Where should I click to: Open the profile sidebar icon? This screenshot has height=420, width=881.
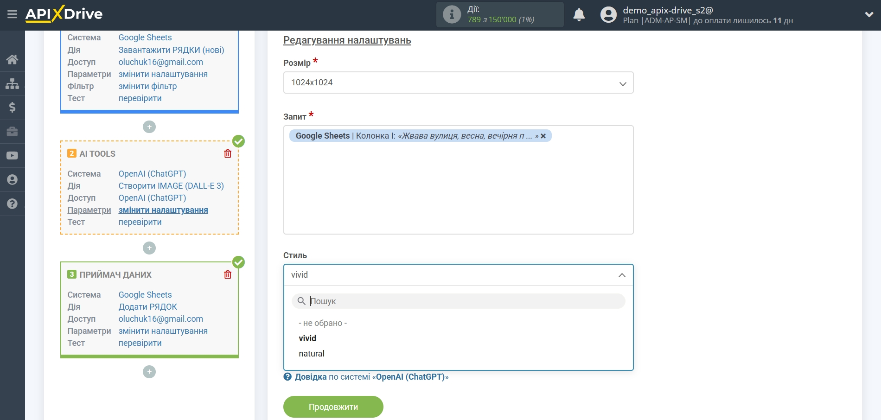coord(13,180)
